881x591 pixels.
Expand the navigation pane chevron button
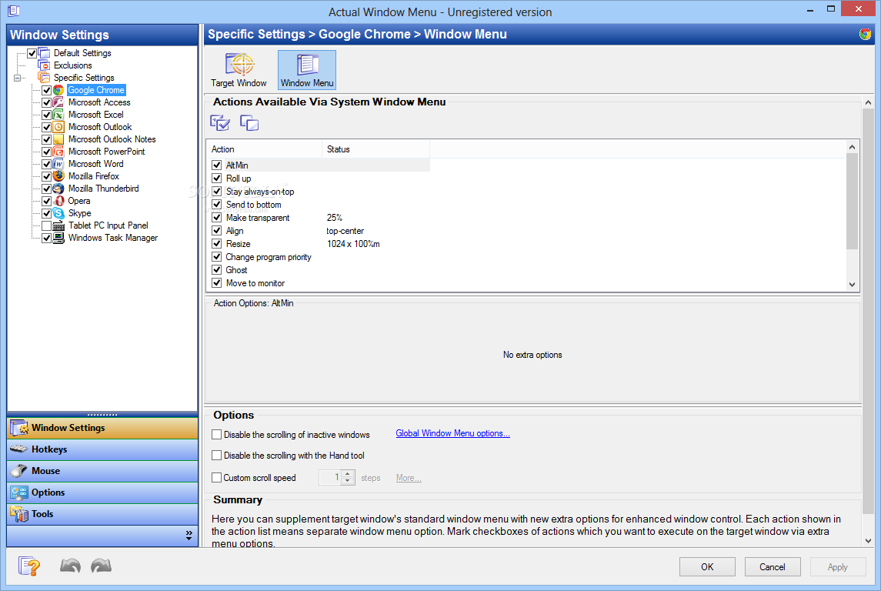click(189, 536)
